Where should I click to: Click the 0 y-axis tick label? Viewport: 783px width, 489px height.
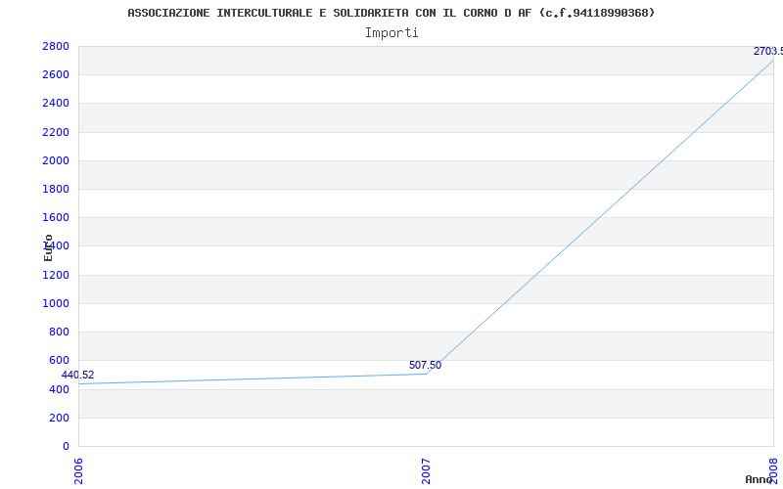point(66,446)
